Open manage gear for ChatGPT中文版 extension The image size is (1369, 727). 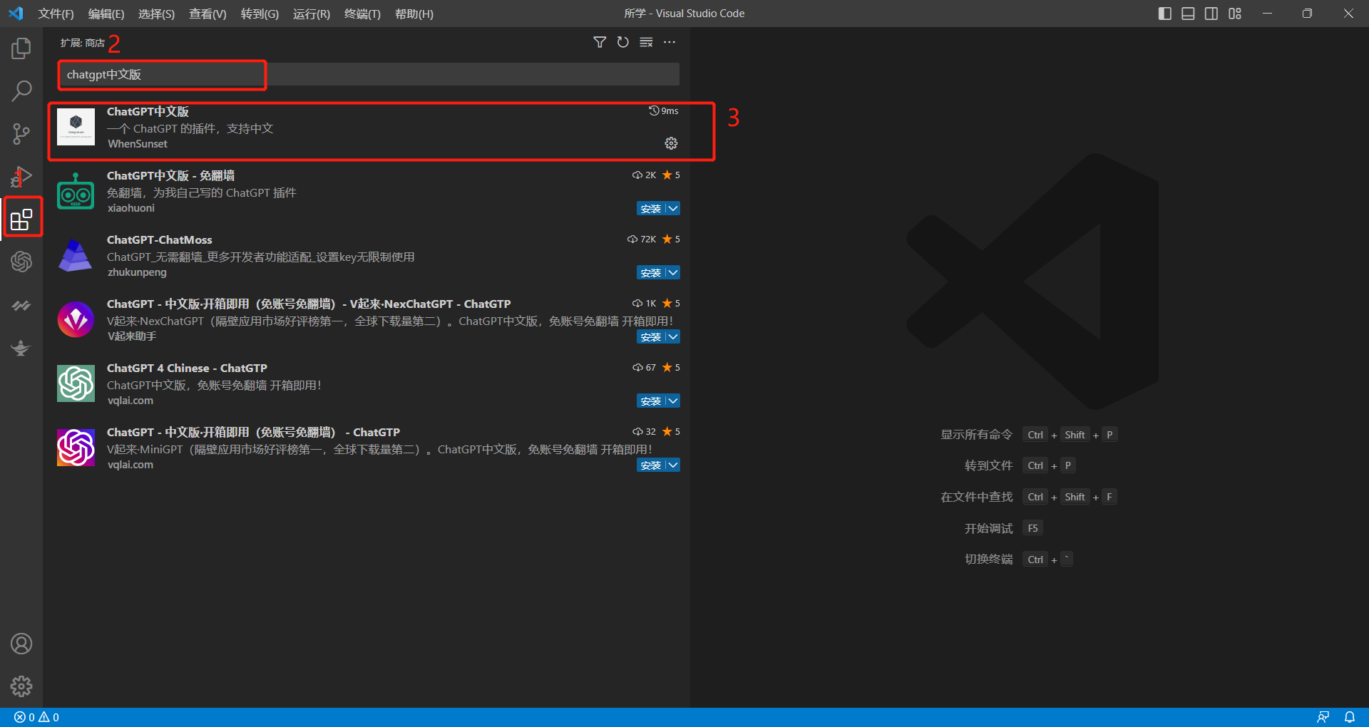[671, 143]
